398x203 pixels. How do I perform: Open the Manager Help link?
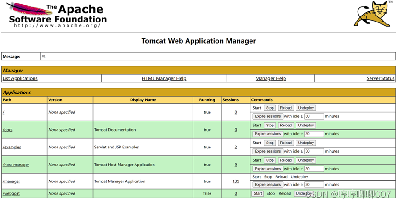click(x=271, y=78)
